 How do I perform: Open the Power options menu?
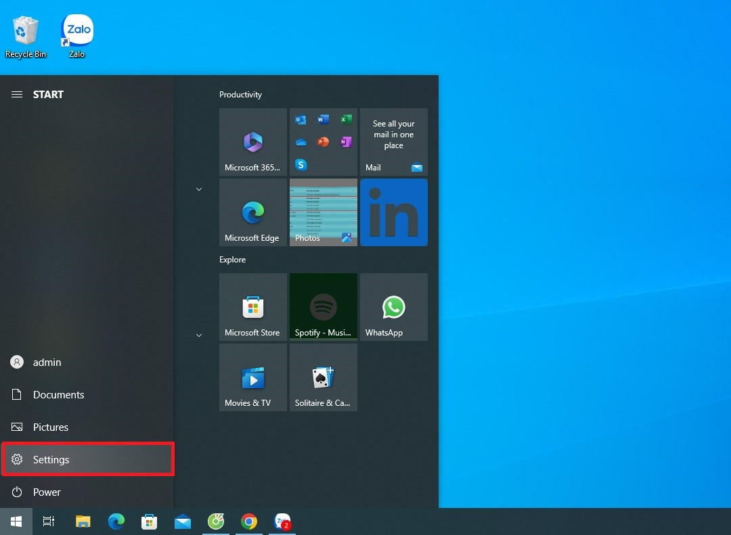87,492
